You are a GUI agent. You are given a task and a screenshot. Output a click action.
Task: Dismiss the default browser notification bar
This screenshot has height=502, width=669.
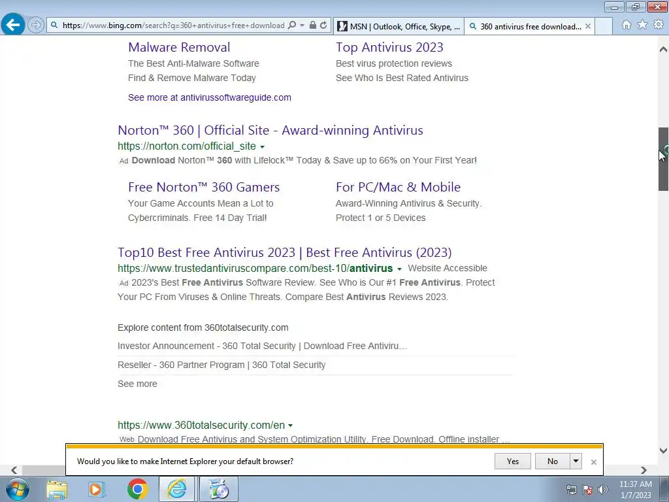(x=593, y=462)
